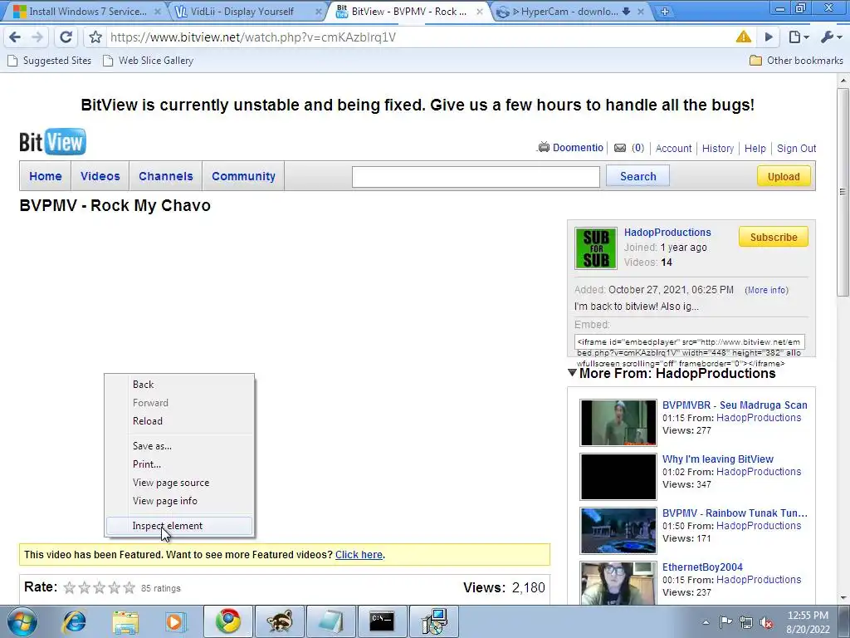The image size is (850, 638).
Task: Close the Install Windows 7 Service tab
Action: pyautogui.click(x=157, y=12)
